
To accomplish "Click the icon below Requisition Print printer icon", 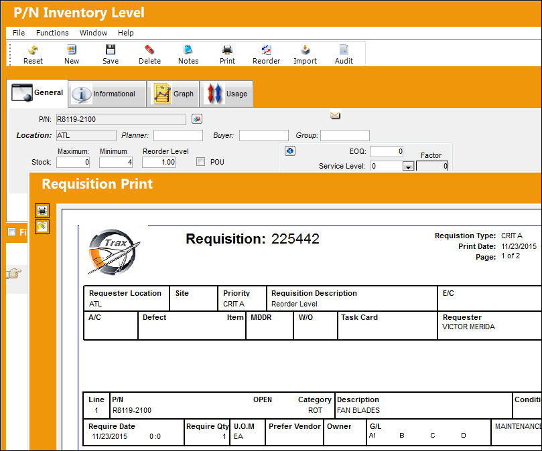I will pyautogui.click(x=42, y=227).
